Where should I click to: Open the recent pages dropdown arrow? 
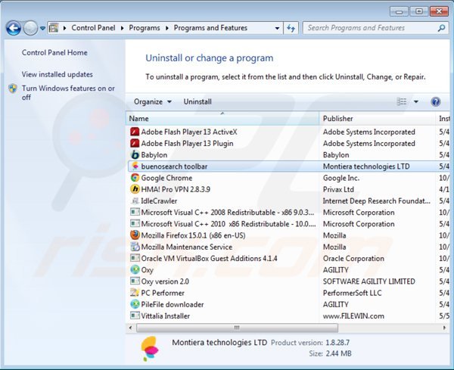42,28
